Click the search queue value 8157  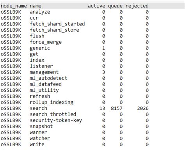click(117, 108)
